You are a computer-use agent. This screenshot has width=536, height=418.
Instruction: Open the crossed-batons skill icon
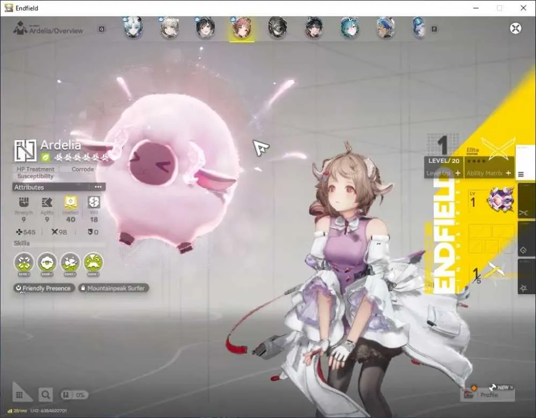[24, 263]
